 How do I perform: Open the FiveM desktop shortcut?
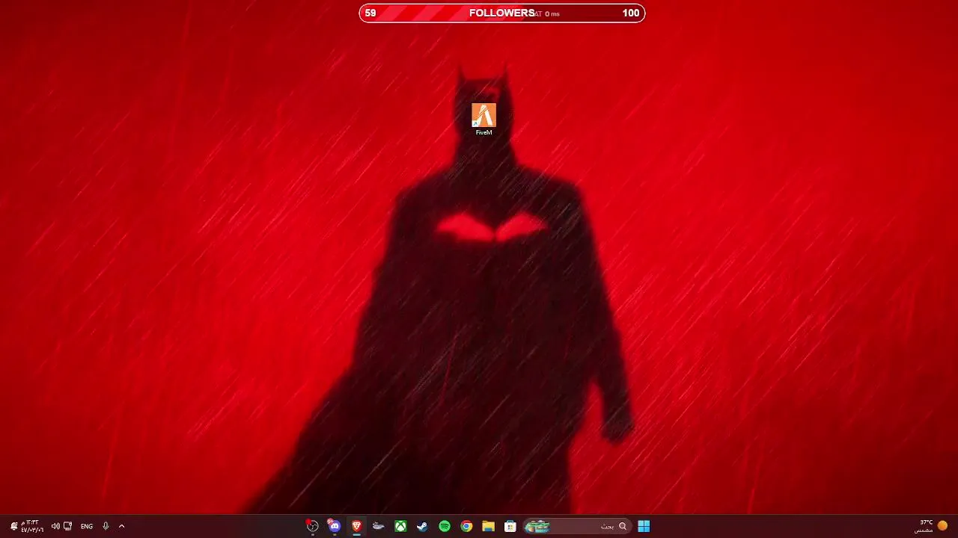pos(483,119)
